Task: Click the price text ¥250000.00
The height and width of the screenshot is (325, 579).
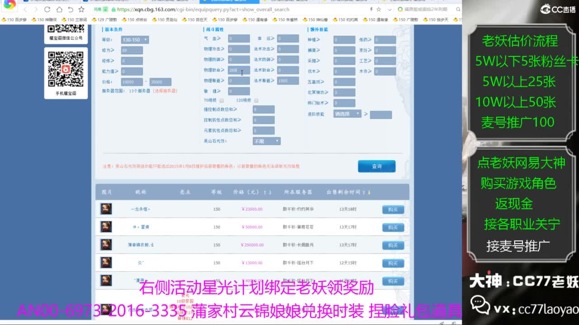Action: [x=252, y=245]
